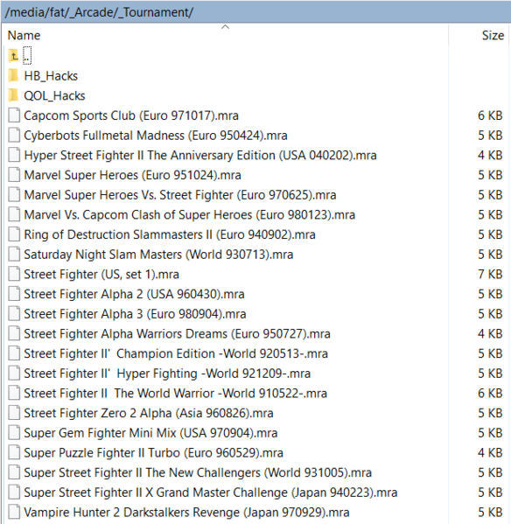Select 'Street Fighter Alpha 2 (USA 960430).mra'
The image size is (511, 524).
coord(134,294)
